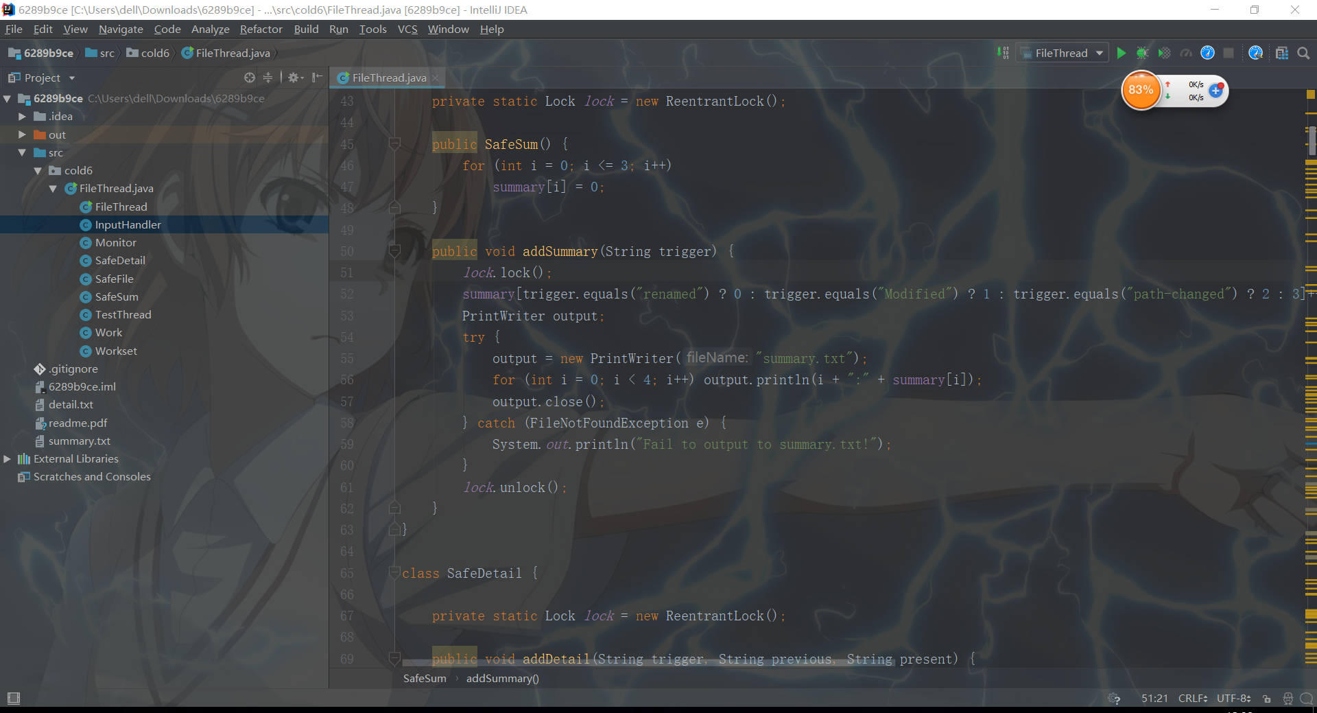Screen dimensions: 1317x713
Task: Open the VCS menu
Action: tap(407, 29)
